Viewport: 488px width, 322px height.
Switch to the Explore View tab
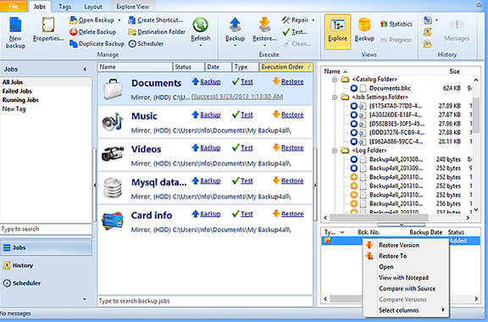[x=132, y=7]
